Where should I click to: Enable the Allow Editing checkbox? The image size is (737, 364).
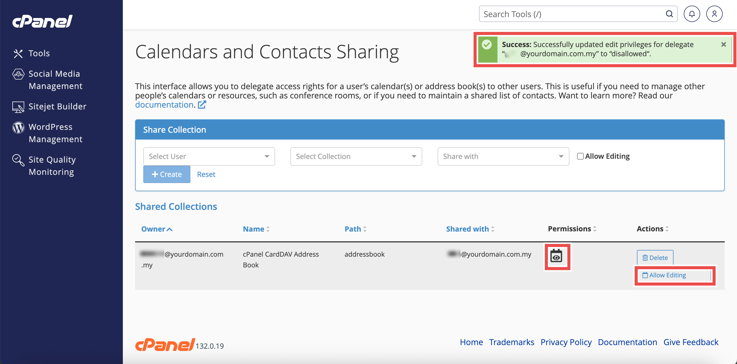[x=580, y=156]
